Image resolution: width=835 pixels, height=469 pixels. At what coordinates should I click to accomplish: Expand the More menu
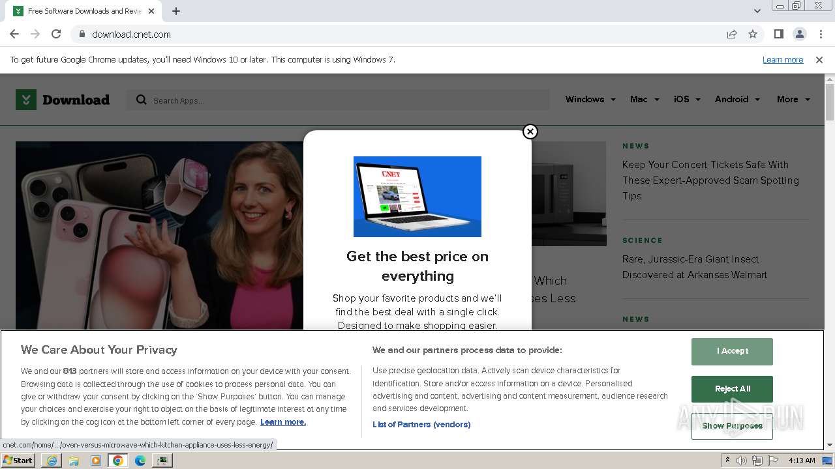793,99
